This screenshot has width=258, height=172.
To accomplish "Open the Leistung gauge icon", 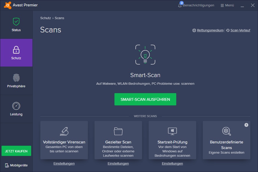I will (x=16, y=106).
